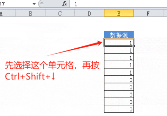167x116 pixels.
Task: Click the formula bar expand handle left of fx
Action: tap(42, 4)
